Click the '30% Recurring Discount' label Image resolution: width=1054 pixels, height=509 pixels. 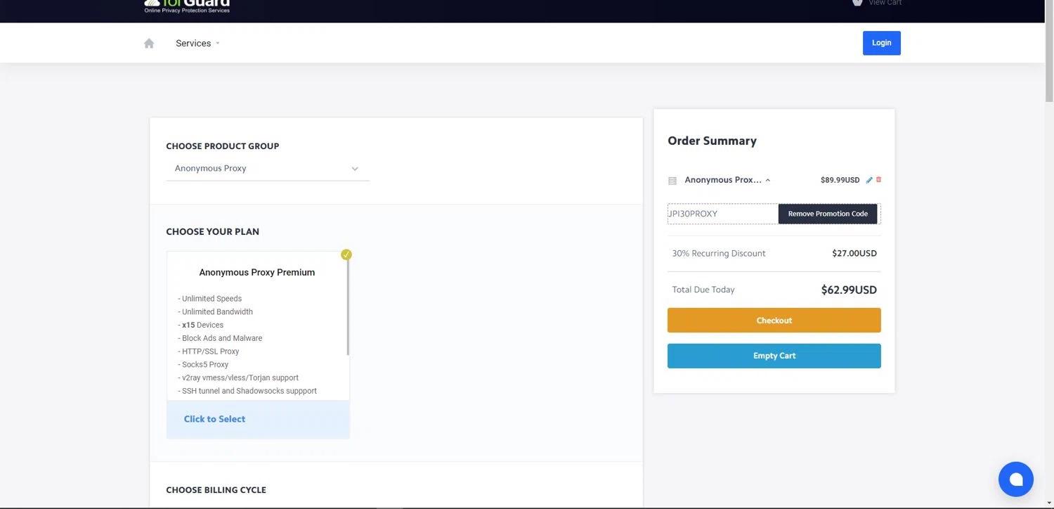719,253
